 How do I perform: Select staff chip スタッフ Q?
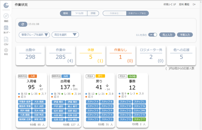pos(125,115)
